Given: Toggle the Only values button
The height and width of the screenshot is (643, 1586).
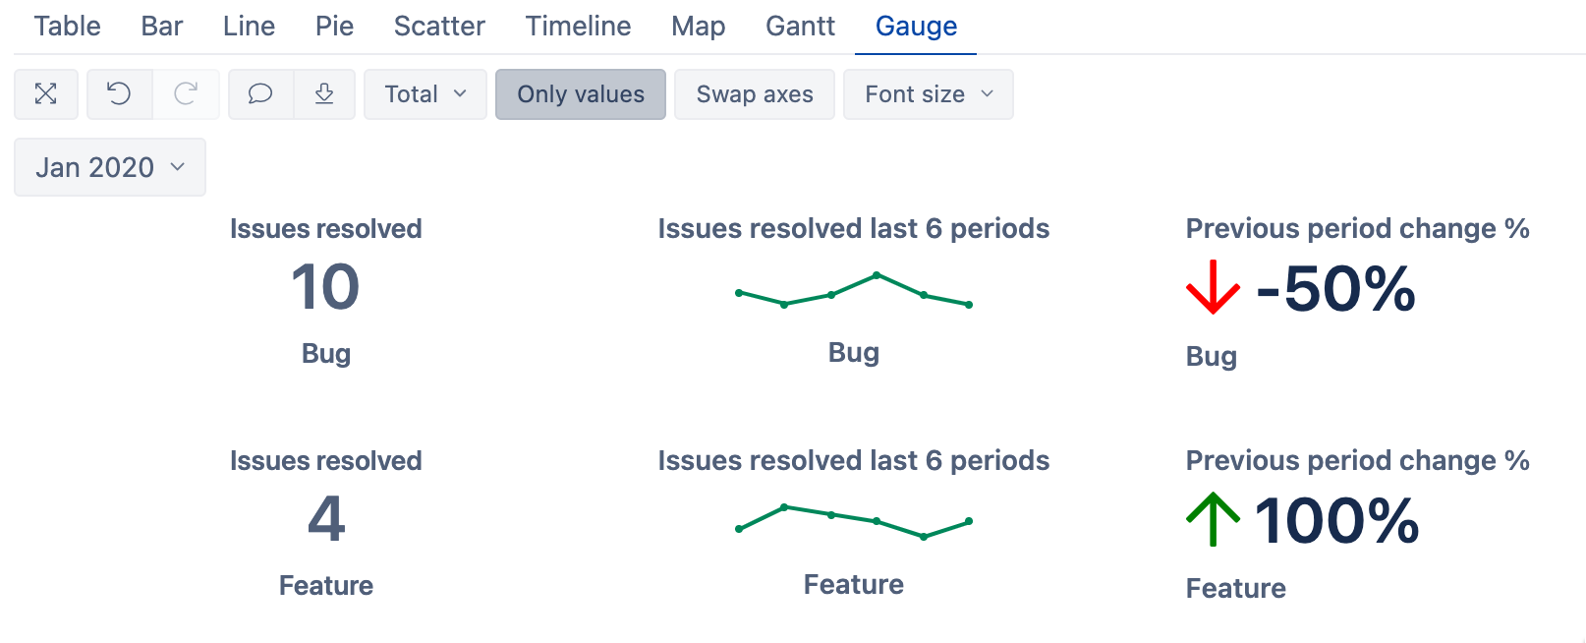Looking at the screenshot, I should (581, 94).
